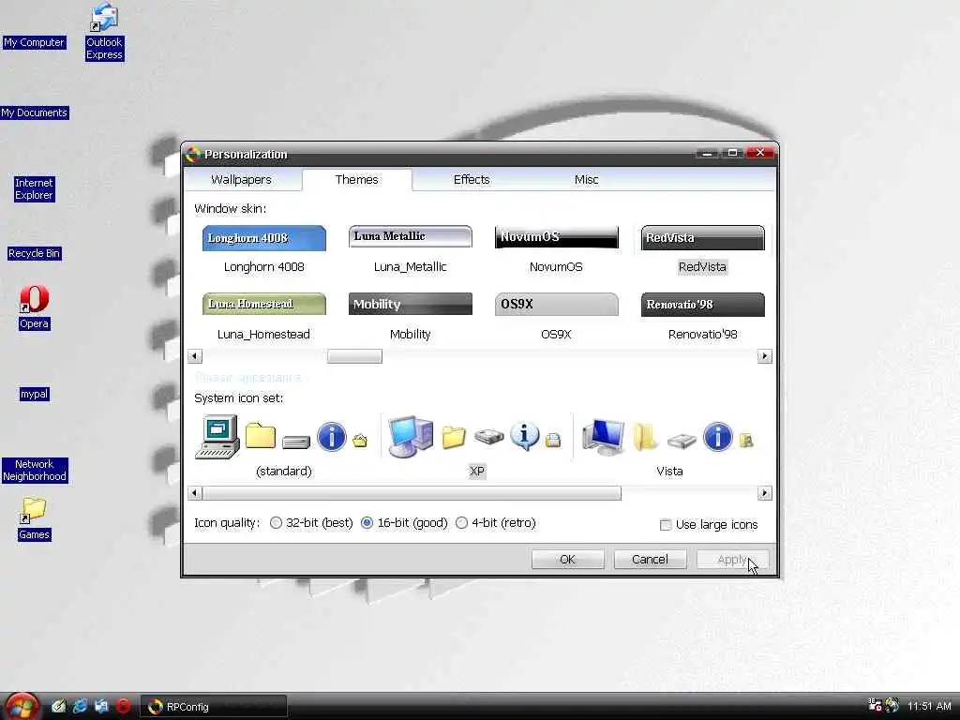Select the RPConfig taskbar button

(214, 707)
